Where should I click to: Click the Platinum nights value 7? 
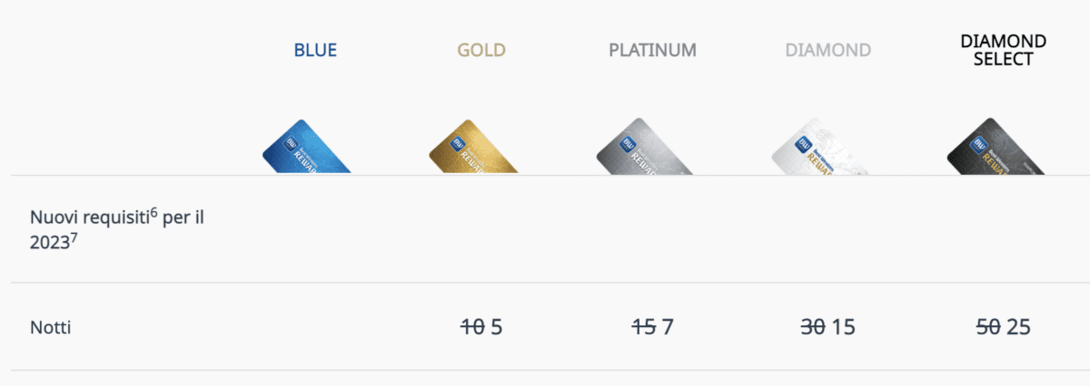668,327
